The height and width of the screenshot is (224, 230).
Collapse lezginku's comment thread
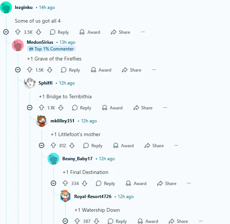[6, 32]
